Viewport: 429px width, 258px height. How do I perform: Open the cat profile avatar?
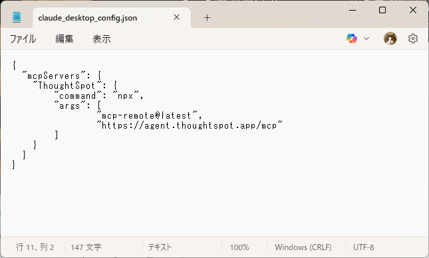point(390,38)
